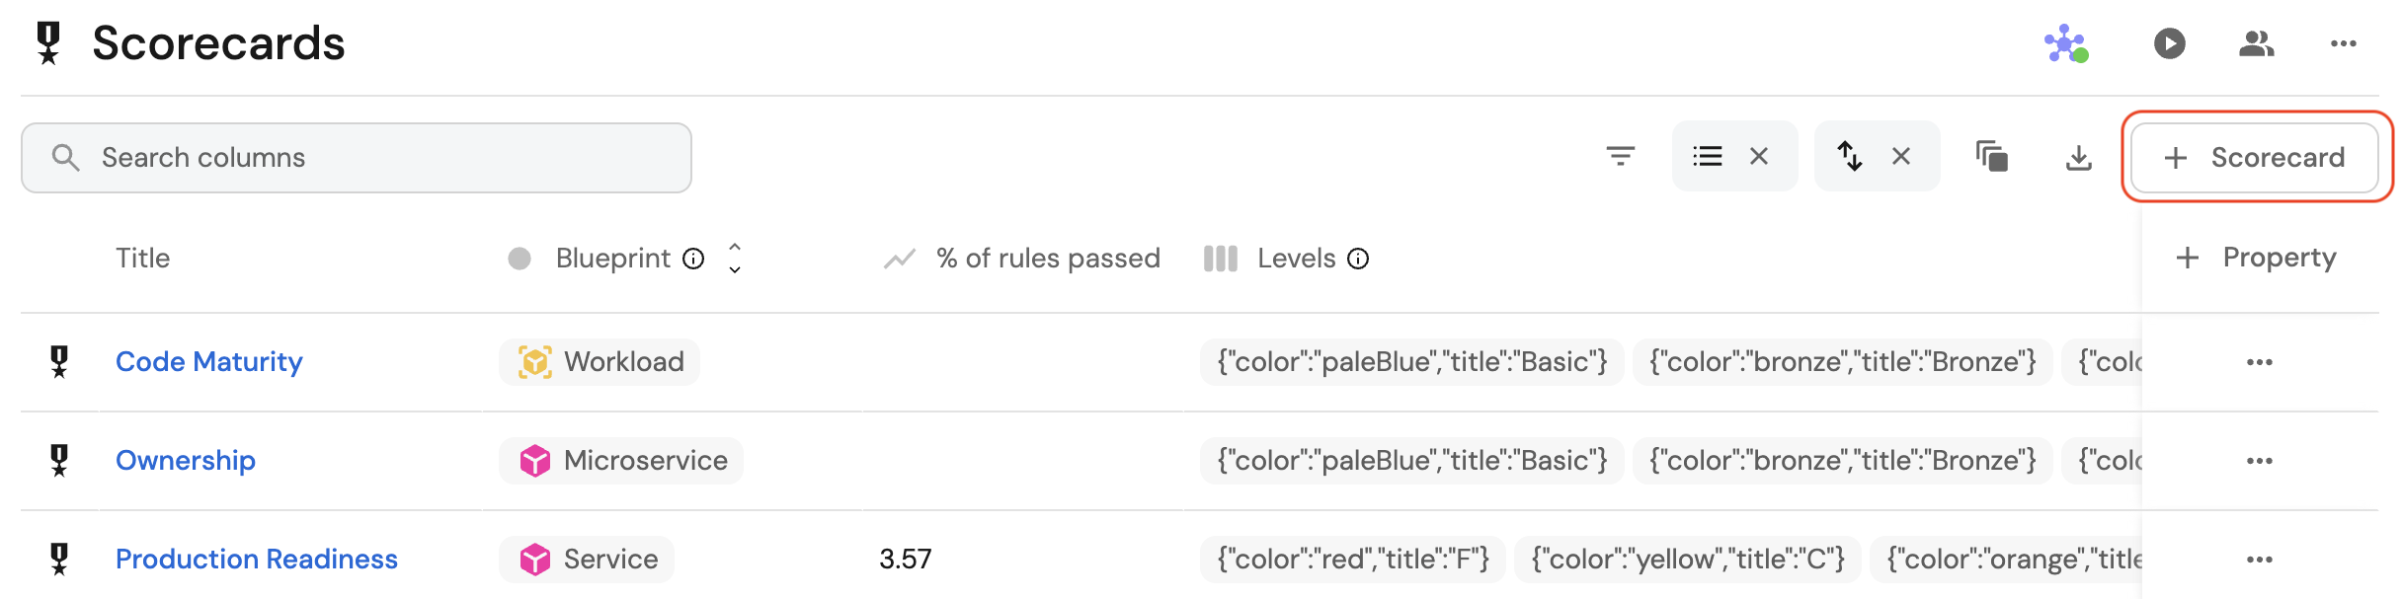Screen dimensions: 2402x599
Task: Open the Production Readiness scorecard link
Action: [256, 559]
